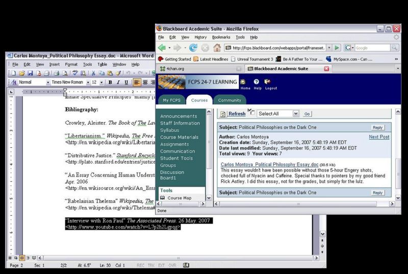408x274 pixels.
Task: Toggle Italic formatting in Word
Action: point(118,83)
